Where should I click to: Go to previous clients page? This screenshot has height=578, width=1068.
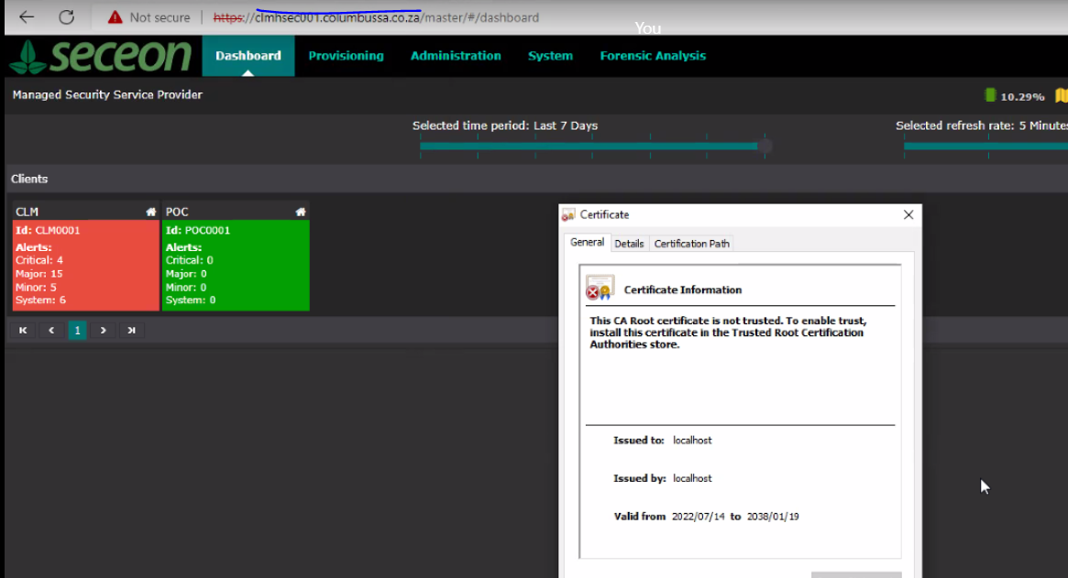pos(51,330)
